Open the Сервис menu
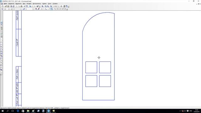 (44, 4)
